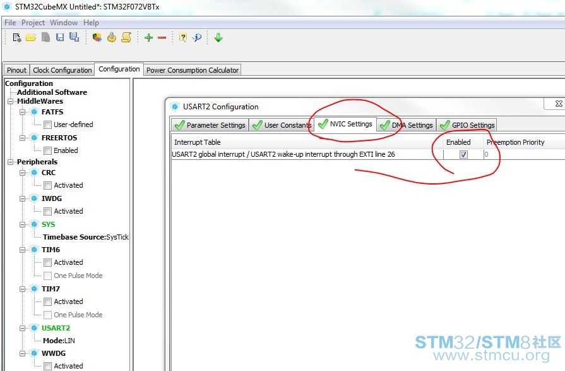The width and height of the screenshot is (565, 371).
Task: Click the TIM7 peripheral cube icon
Action: [x=34, y=289]
